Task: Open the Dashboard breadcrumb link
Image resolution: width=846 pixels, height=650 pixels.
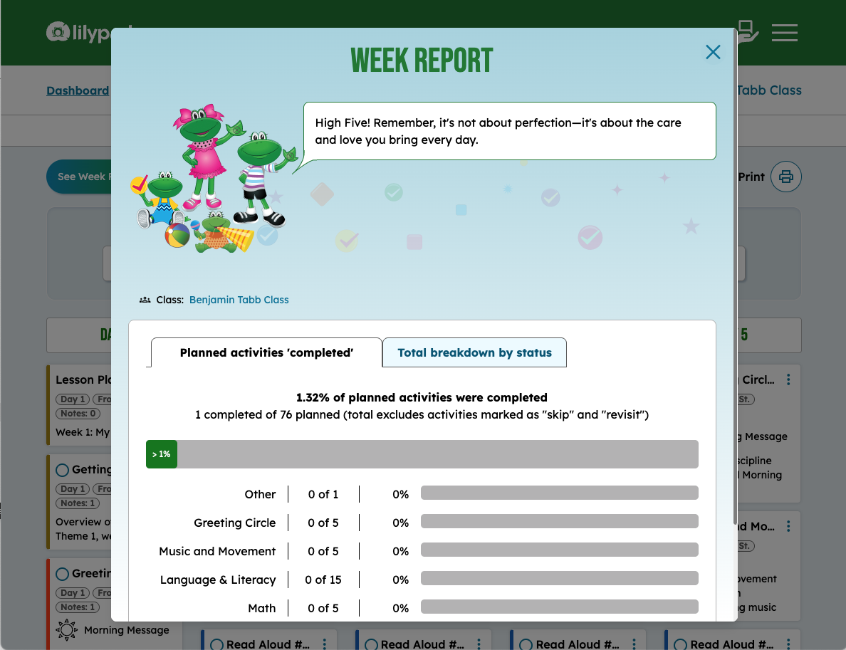Action: (x=78, y=90)
